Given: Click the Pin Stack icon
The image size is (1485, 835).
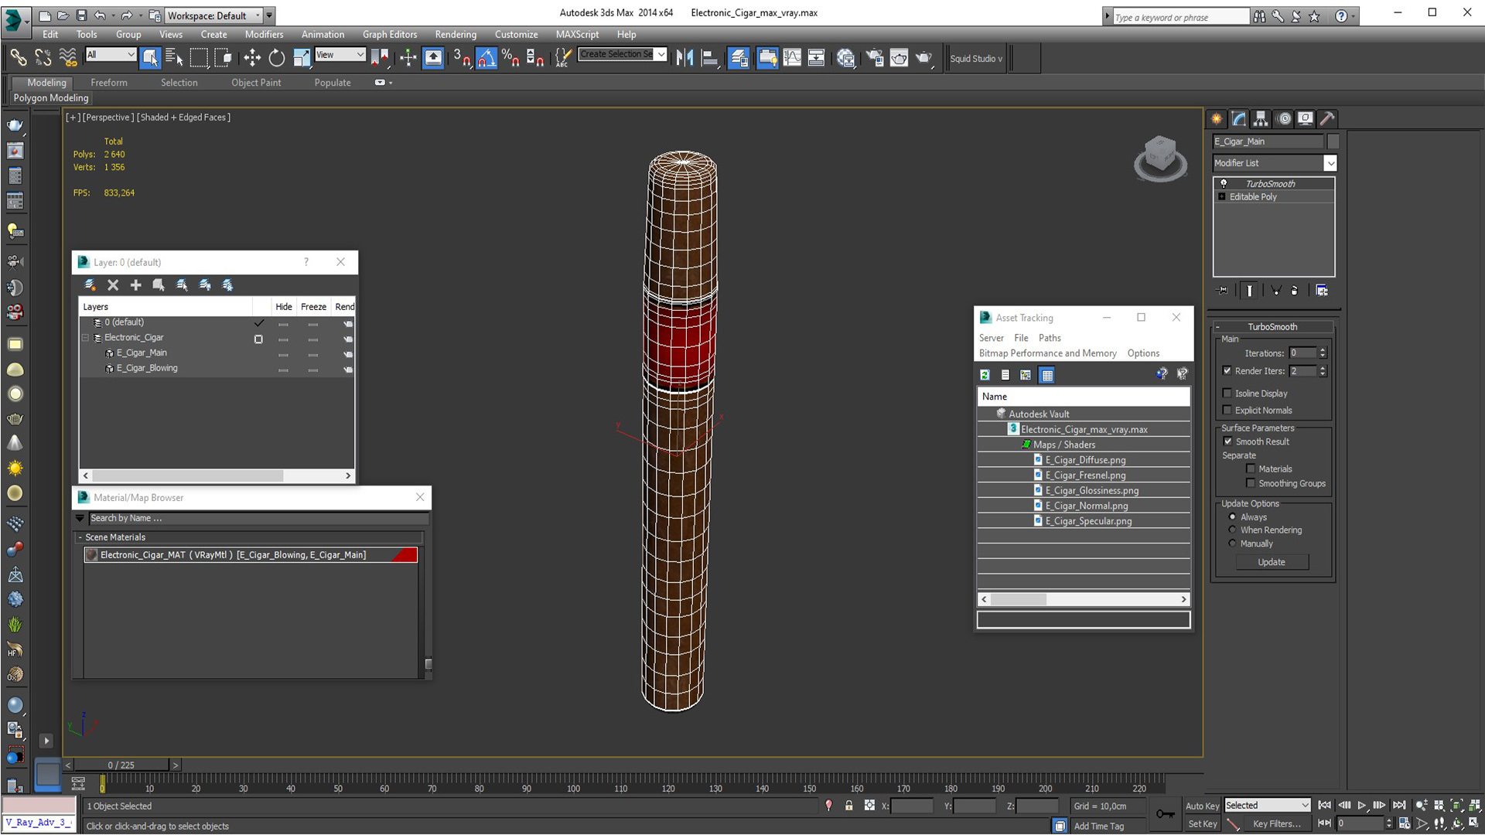Looking at the screenshot, I should pyautogui.click(x=1223, y=291).
